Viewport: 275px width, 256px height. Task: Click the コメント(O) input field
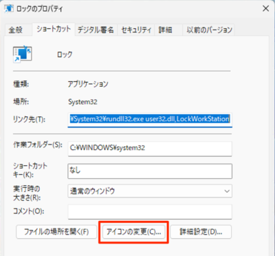[x=150, y=212]
